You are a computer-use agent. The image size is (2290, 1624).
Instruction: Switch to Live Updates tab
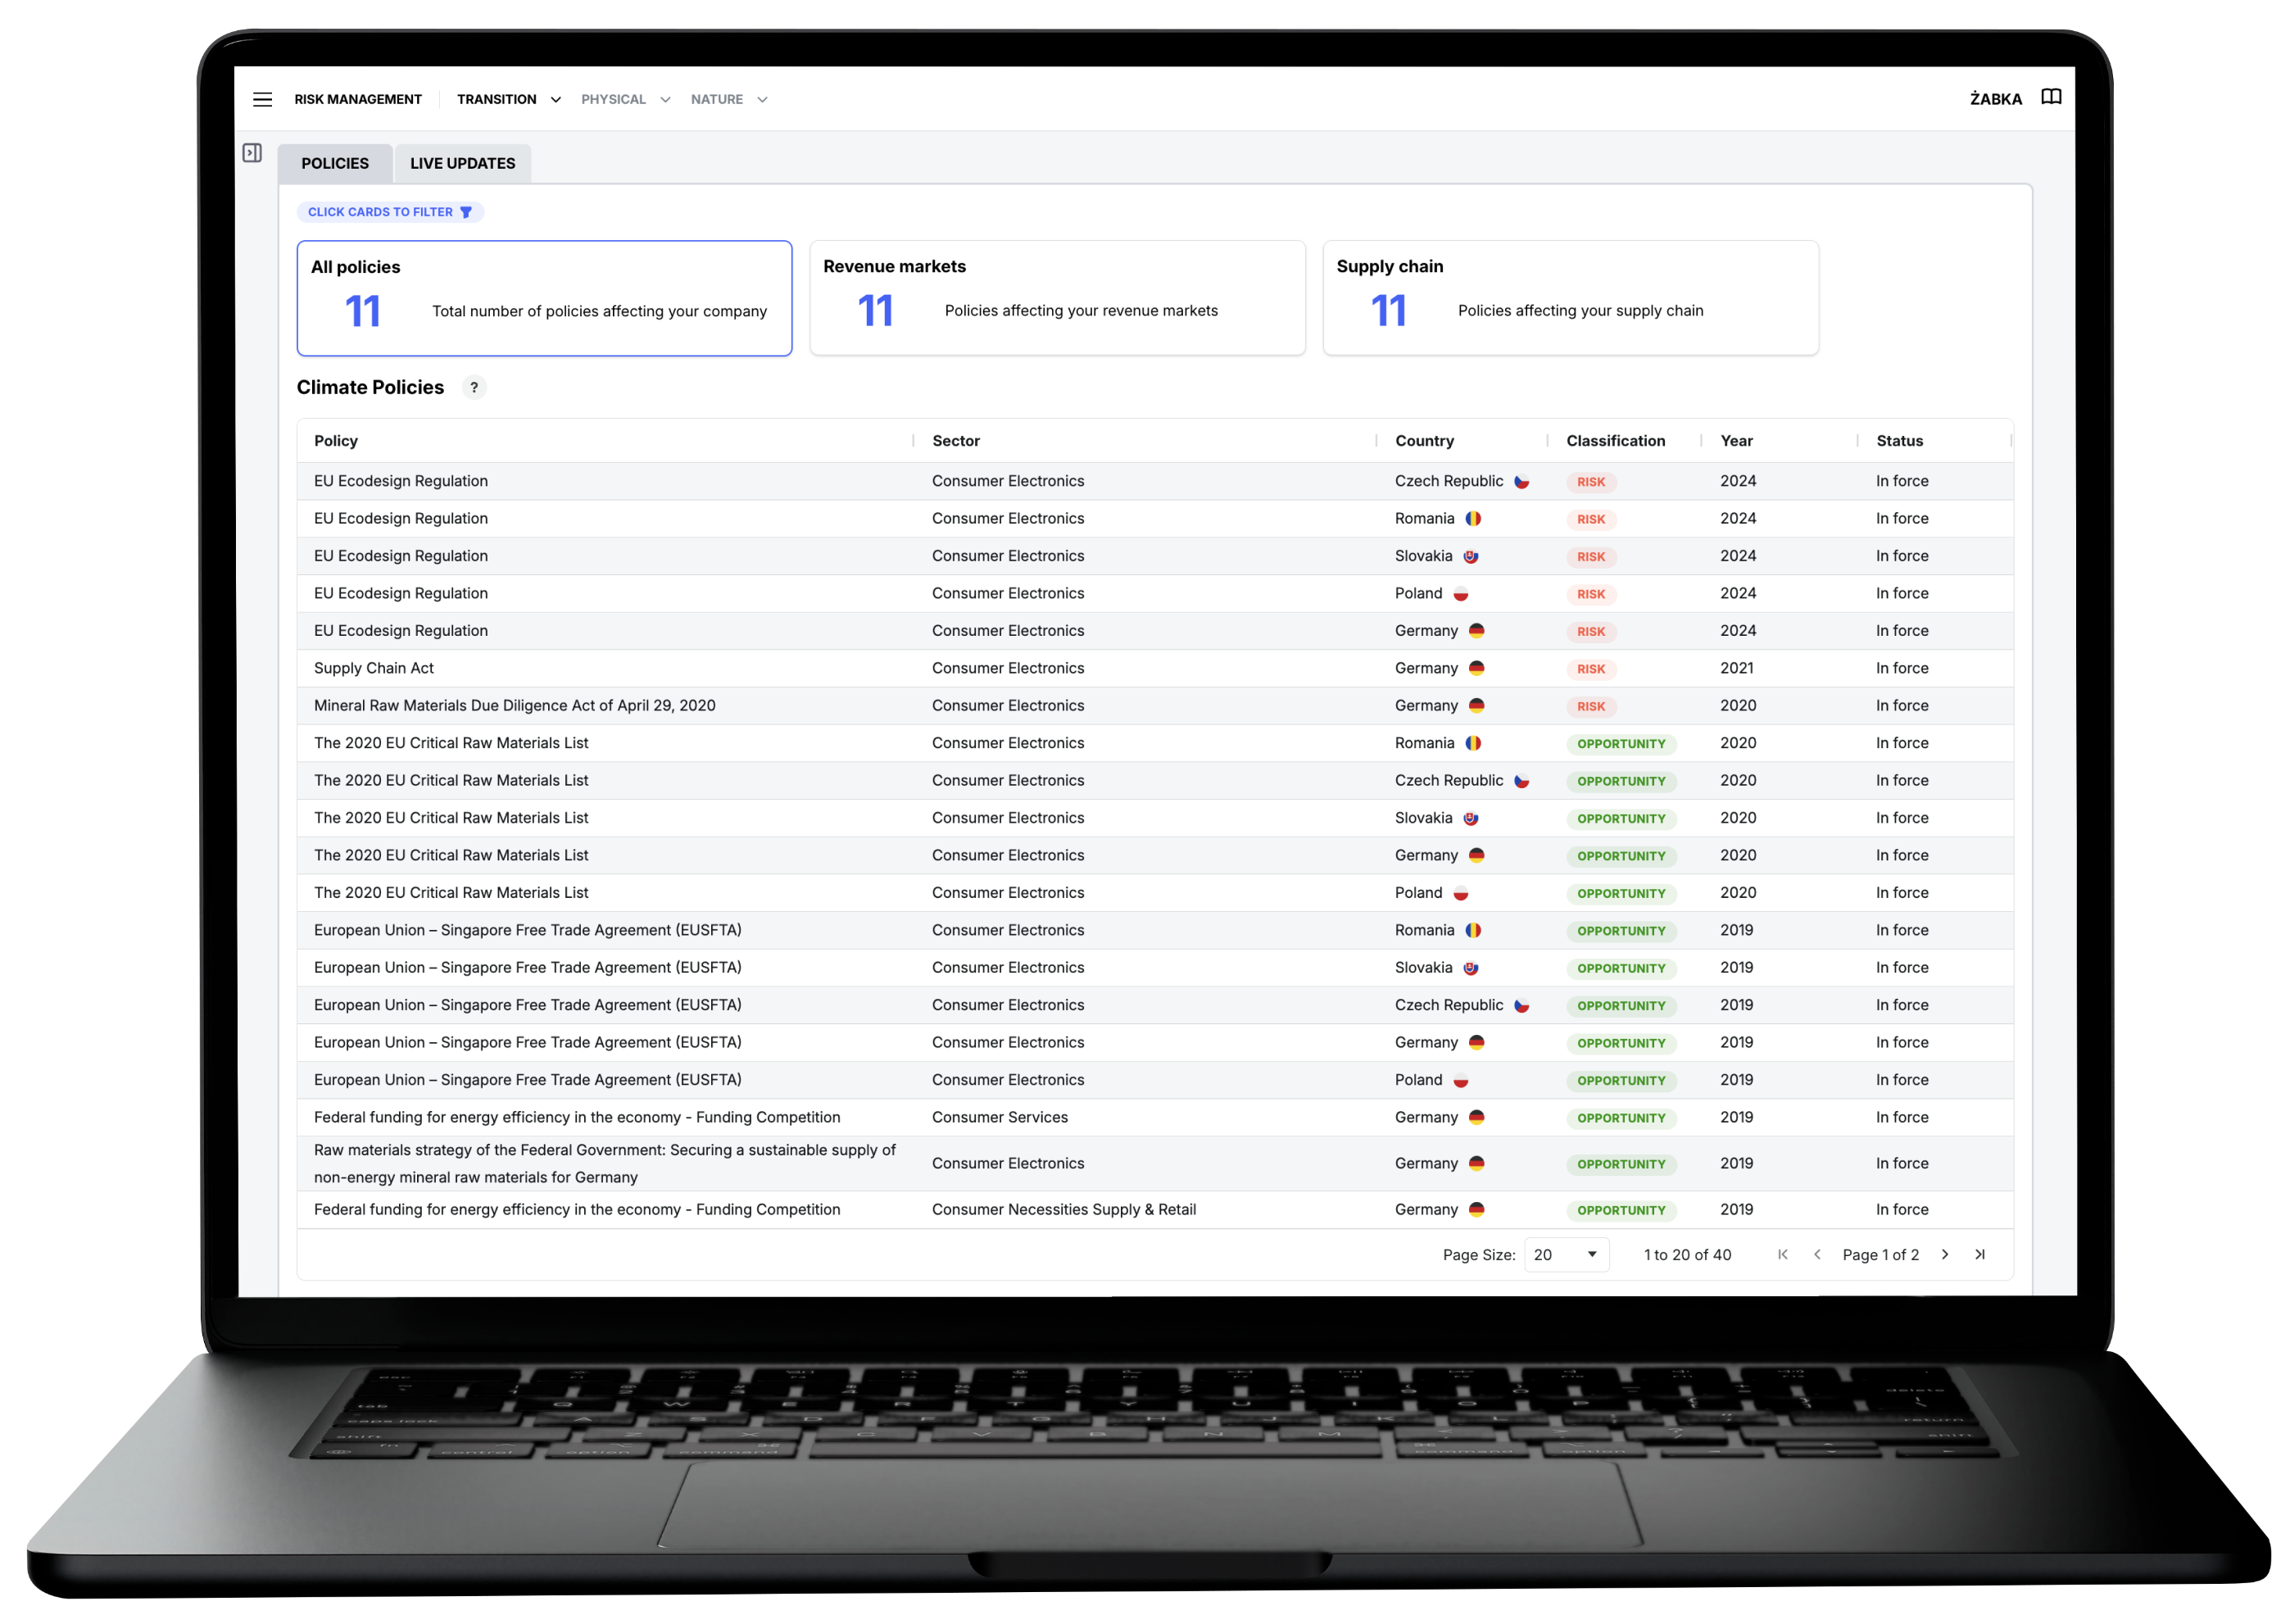[x=463, y=163]
